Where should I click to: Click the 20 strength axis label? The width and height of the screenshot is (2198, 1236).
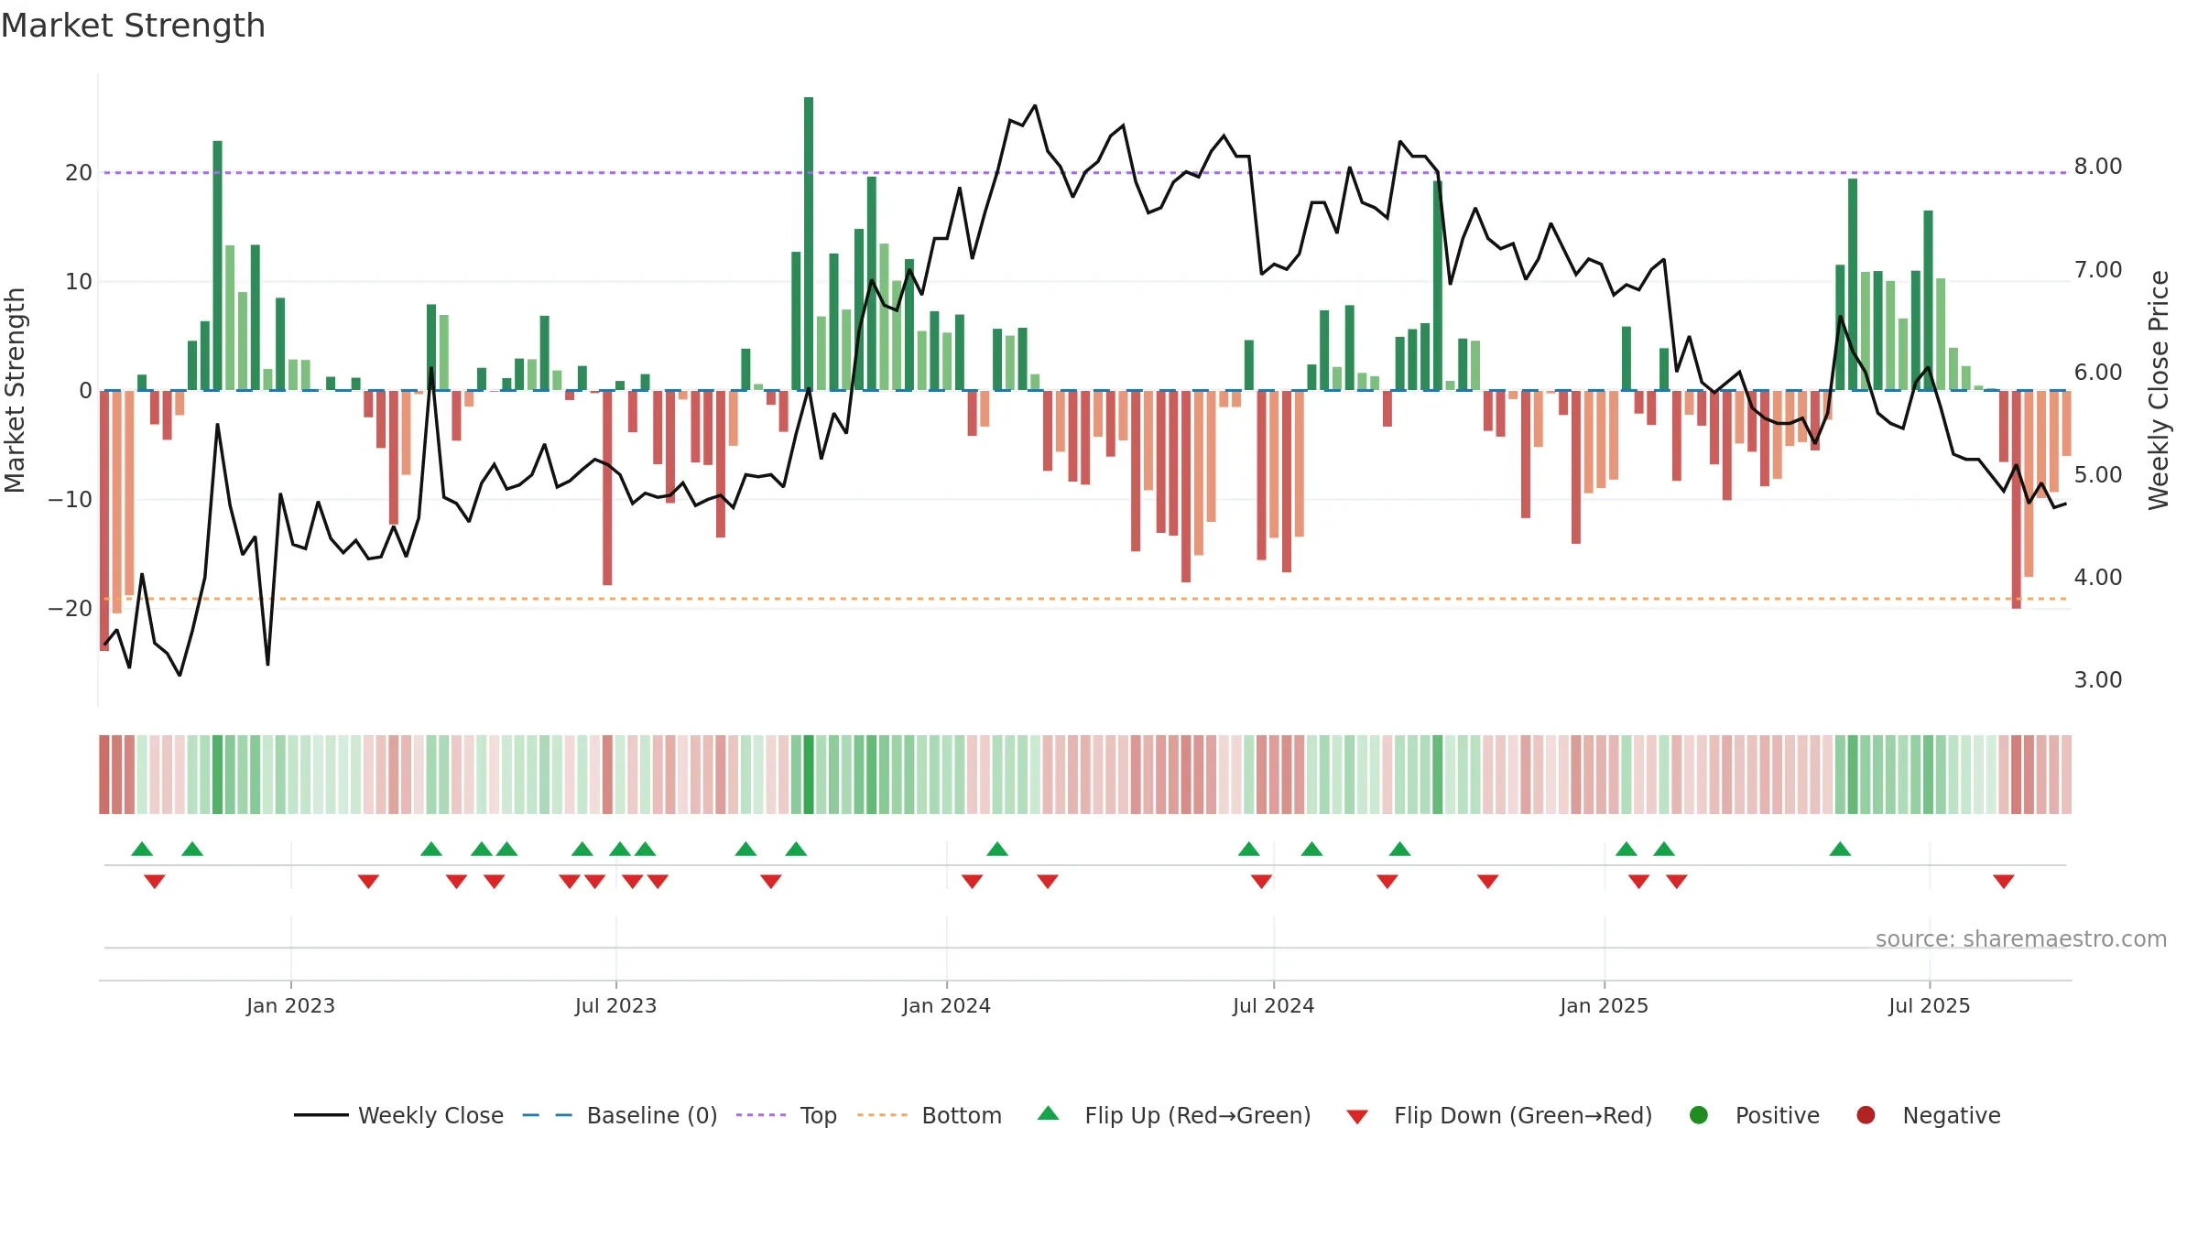tap(79, 173)
